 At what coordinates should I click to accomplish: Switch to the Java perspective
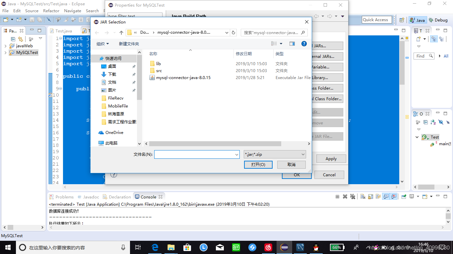tap(417, 20)
